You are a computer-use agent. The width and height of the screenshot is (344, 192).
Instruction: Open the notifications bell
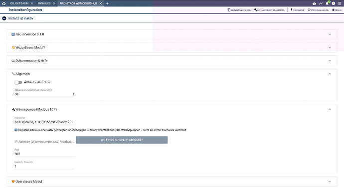point(327,3)
